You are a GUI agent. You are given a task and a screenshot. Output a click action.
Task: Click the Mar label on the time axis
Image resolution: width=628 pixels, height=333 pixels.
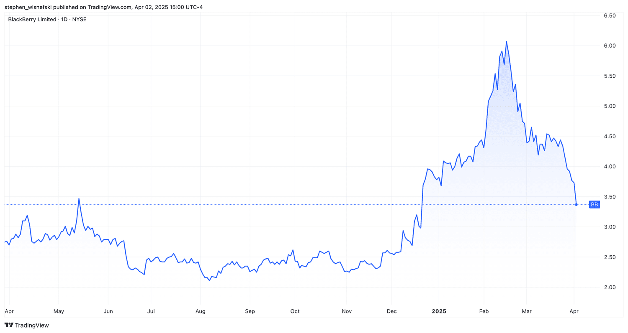tap(527, 311)
